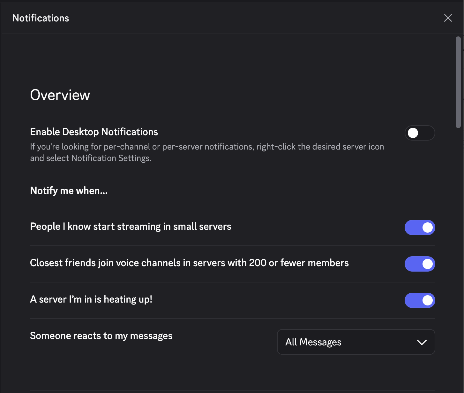
Task: Click the Notification Settings description text
Action: 207,152
